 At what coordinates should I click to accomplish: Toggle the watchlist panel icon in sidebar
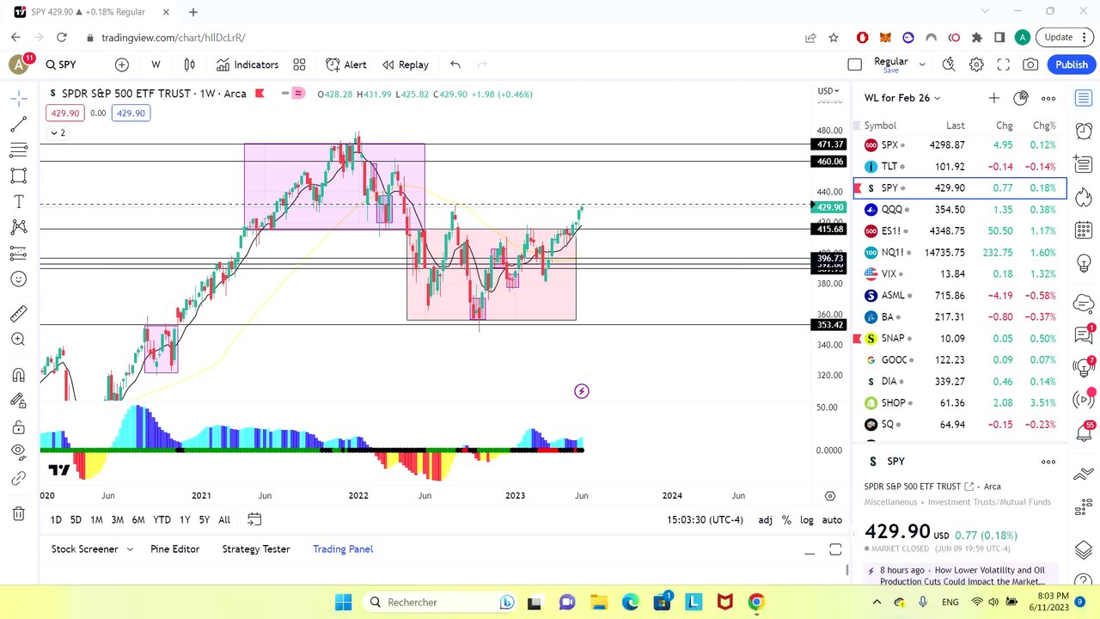[x=1084, y=98]
